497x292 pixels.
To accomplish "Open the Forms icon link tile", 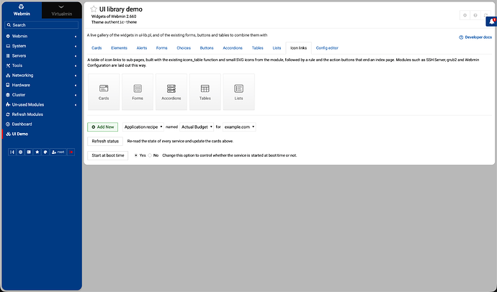I will coord(138,92).
